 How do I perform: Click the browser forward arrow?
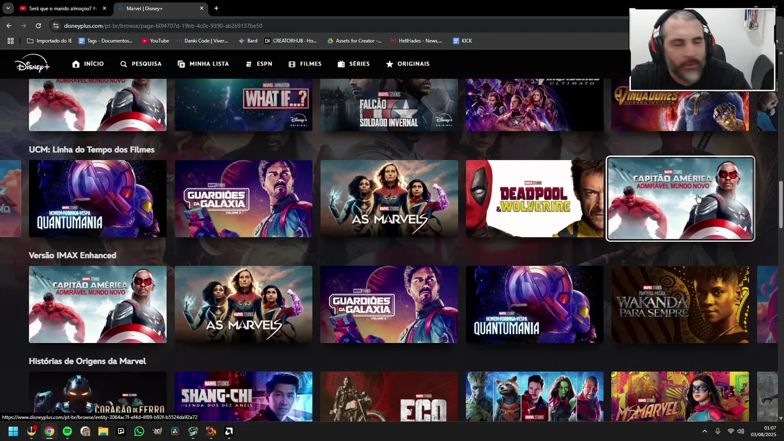click(x=23, y=26)
